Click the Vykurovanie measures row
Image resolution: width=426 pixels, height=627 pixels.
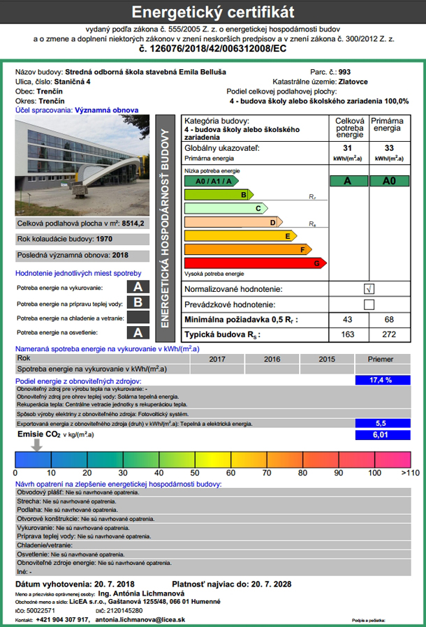[213, 528]
